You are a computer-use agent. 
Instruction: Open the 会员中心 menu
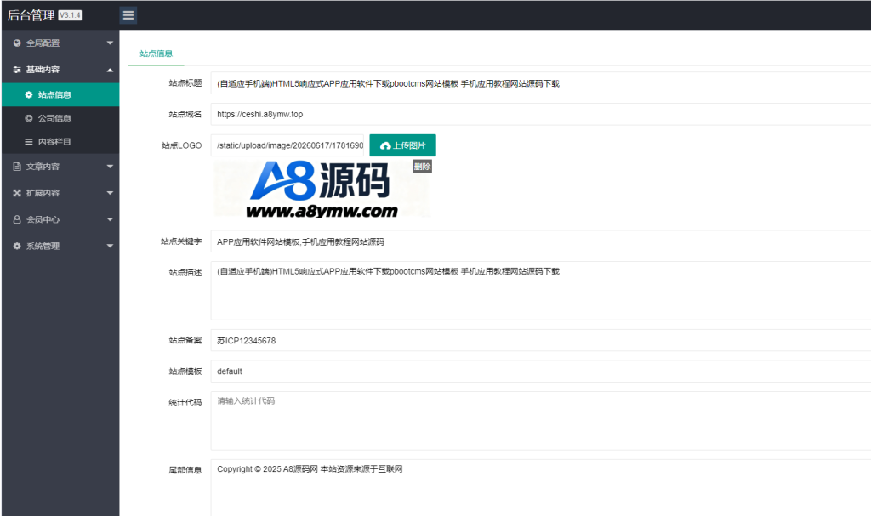coord(60,219)
